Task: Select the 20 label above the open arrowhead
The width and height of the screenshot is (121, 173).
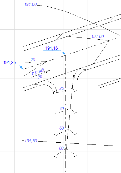Action: (33, 60)
